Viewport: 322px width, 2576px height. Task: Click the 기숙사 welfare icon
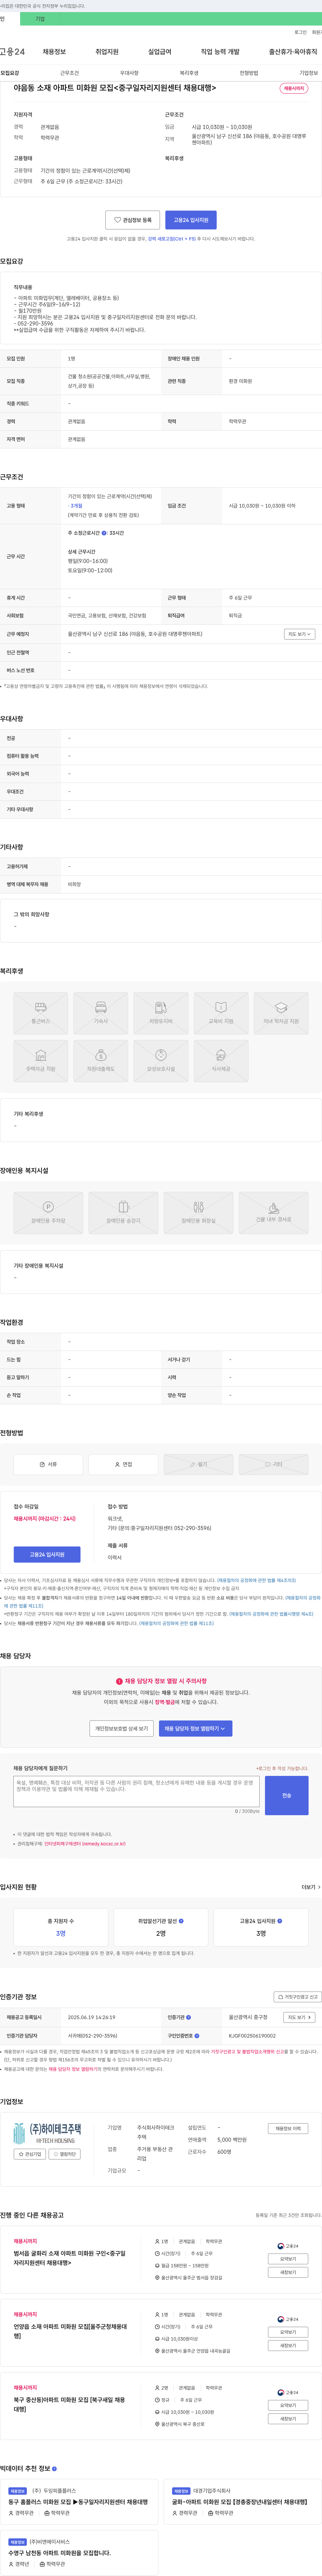tap(101, 1013)
